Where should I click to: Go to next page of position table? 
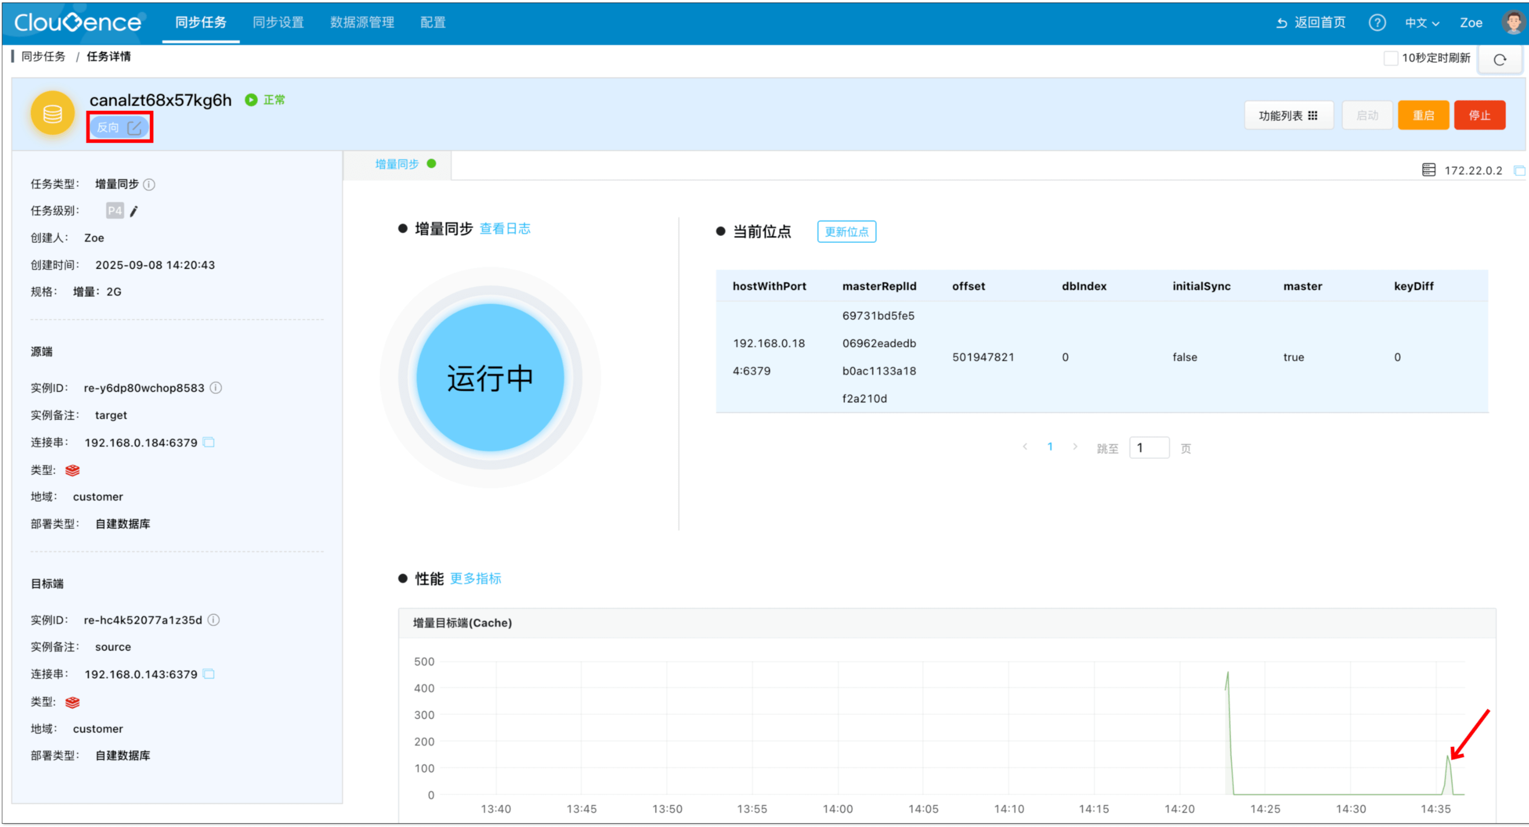click(1075, 446)
